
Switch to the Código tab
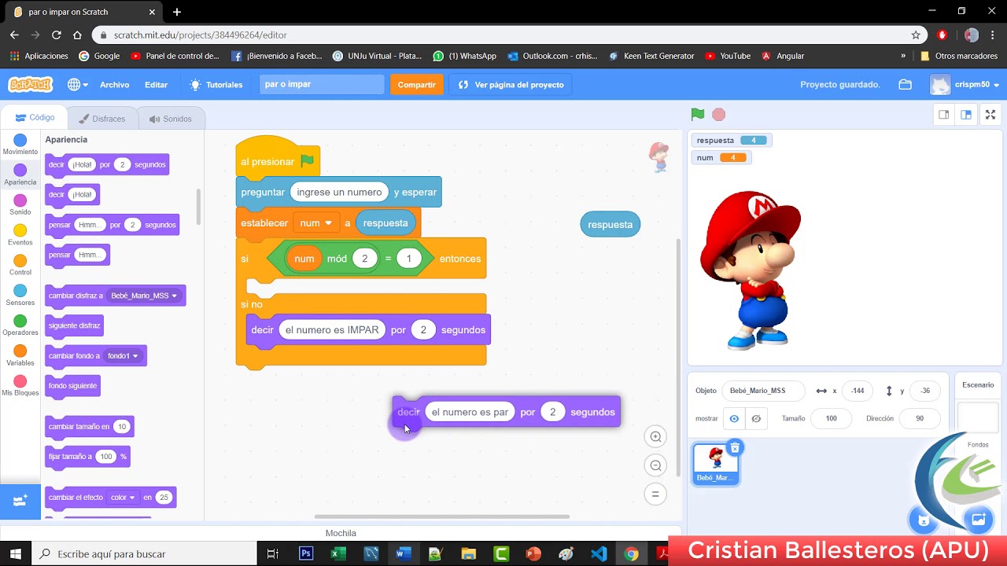pyautogui.click(x=35, y=118)
